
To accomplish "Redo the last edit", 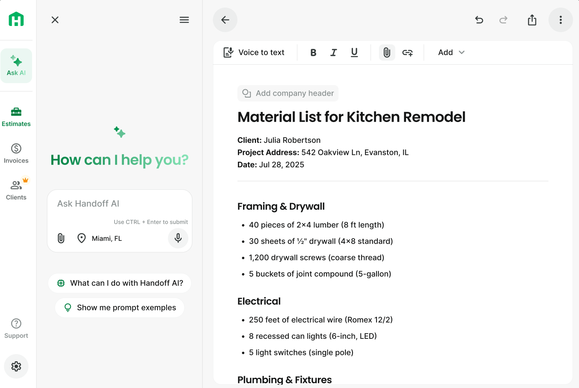I will pyautogui.click(x=503, y=20).
